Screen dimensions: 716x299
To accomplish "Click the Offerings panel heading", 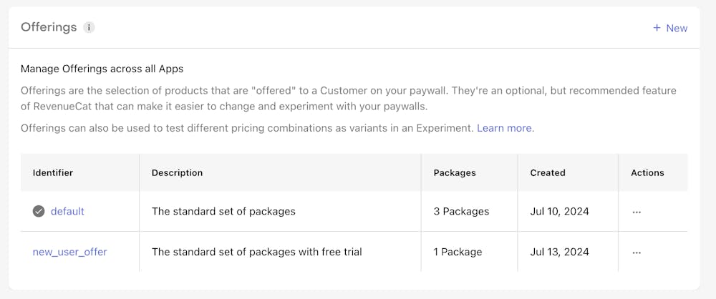I will pos(49,27).
